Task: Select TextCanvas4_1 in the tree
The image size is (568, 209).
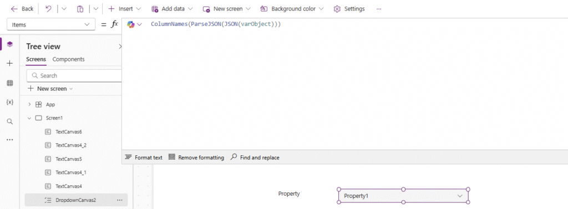Action: coord(71,173)
